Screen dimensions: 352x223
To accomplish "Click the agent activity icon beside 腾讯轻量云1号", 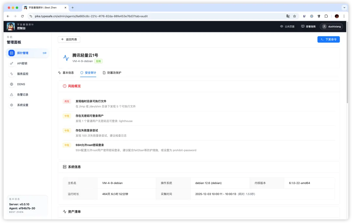I will tap(66, 58).
